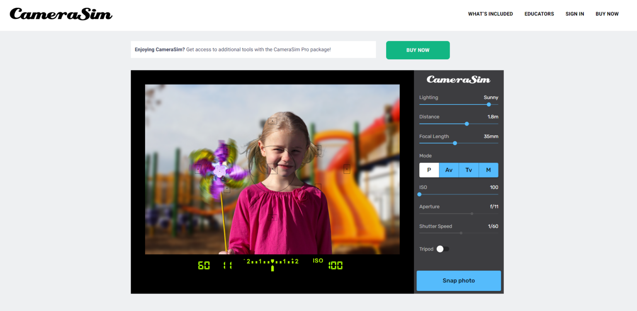Click the green Buy Now button

(418, 50)
